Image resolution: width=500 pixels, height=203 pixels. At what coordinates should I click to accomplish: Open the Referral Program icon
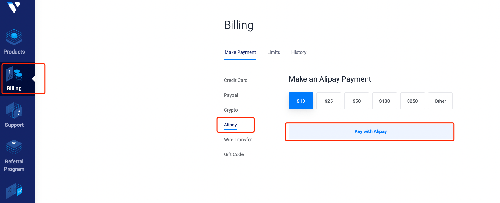(14, 147)
